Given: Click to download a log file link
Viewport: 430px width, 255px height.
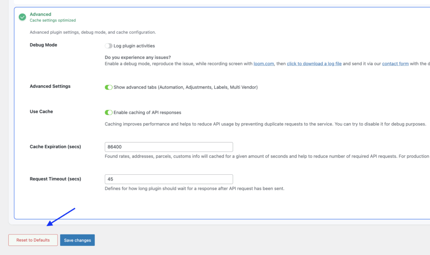Looking at the screenshot, I should [x=314, y=64].
